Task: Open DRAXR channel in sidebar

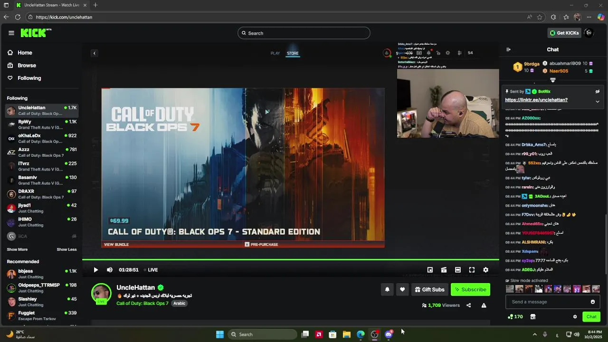Action: point(42,194)
